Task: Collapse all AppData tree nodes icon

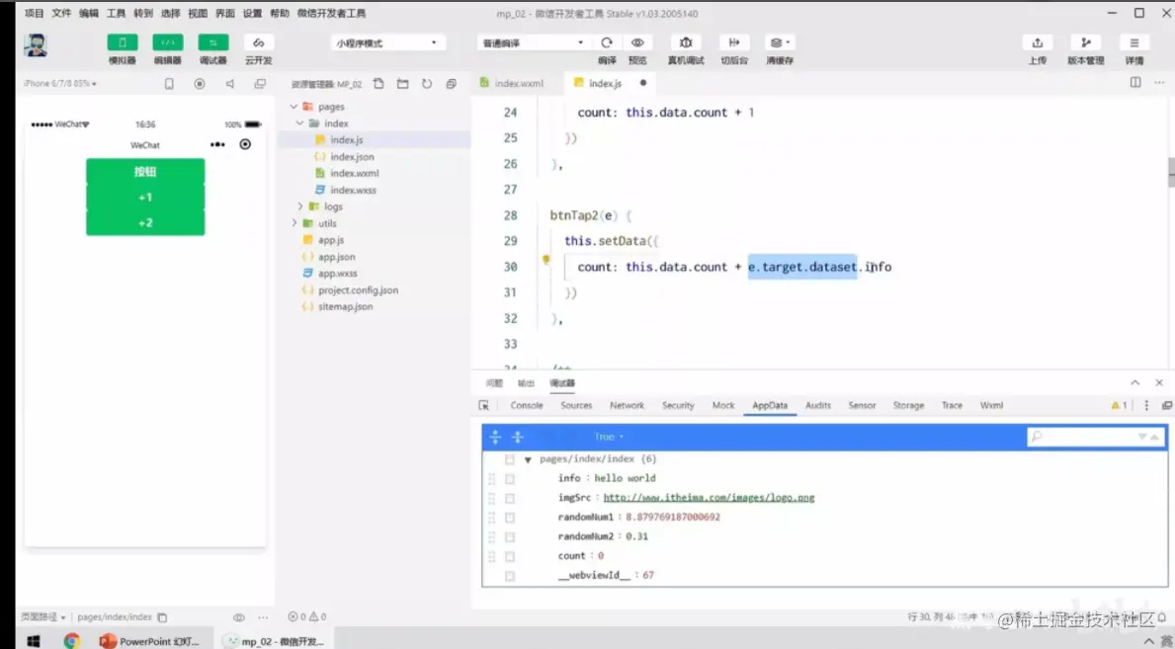Action: pos(517,437)
